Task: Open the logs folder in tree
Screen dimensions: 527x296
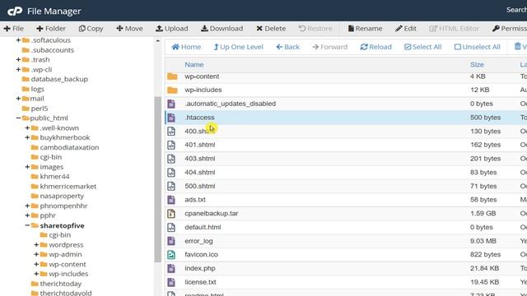Action: [x=37, y=89]
